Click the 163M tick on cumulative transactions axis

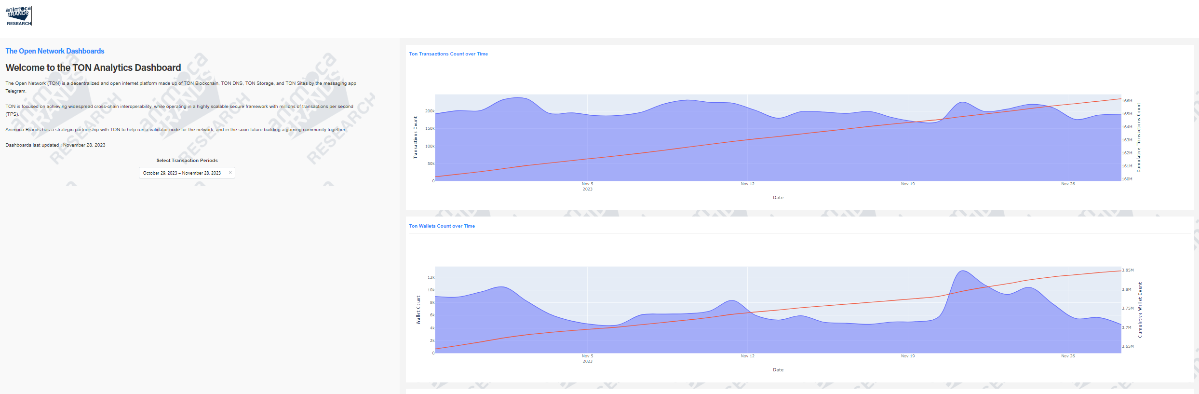[x=1127, y=140]
